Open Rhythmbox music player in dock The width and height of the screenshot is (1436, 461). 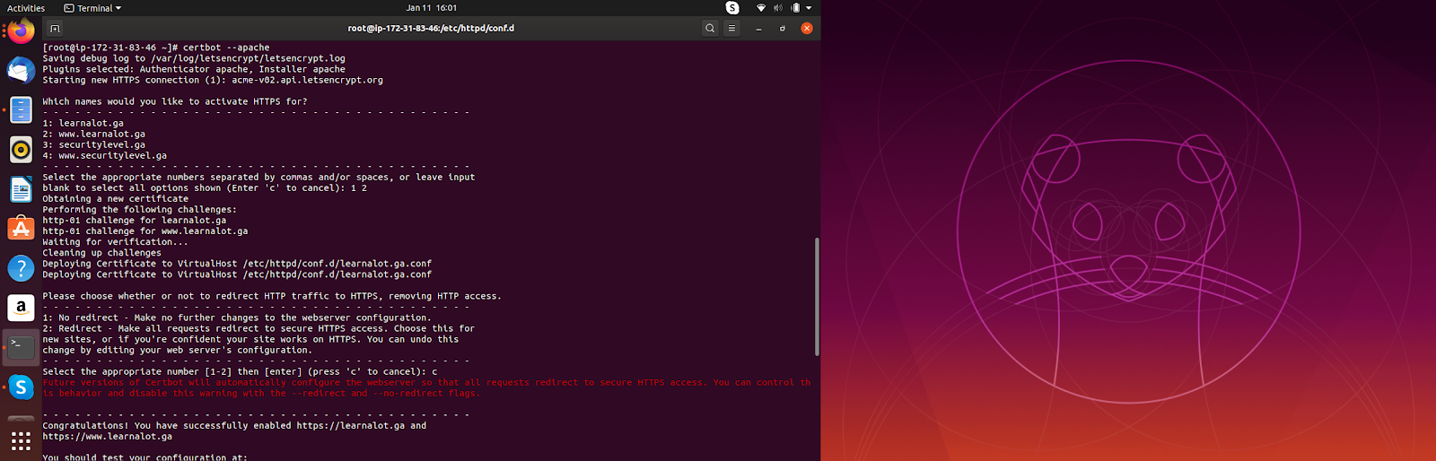coord(21,149)
